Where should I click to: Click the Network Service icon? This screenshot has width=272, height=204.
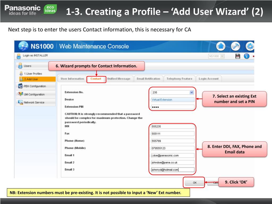pos(20,102)
